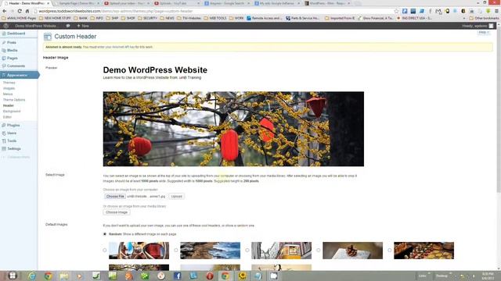This screenshot has height=281, width=501.
Task: Click the comments bubble in admin bar
Action: click(x=68, y=26)
